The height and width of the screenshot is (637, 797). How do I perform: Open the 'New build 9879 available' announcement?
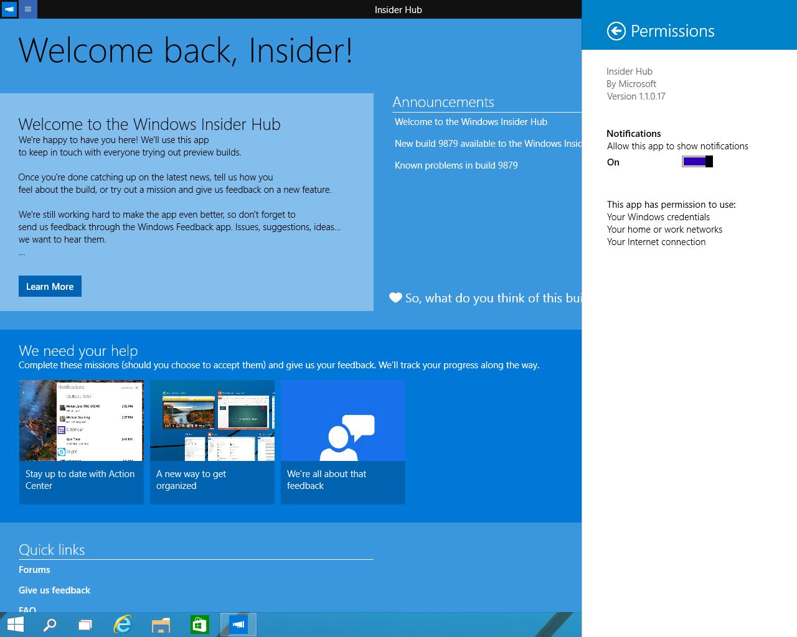[x=488, y=144]
